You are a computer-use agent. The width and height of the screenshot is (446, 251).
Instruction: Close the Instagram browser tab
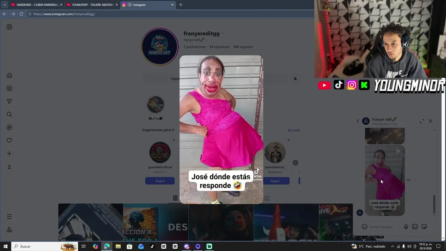pos(172,5)
